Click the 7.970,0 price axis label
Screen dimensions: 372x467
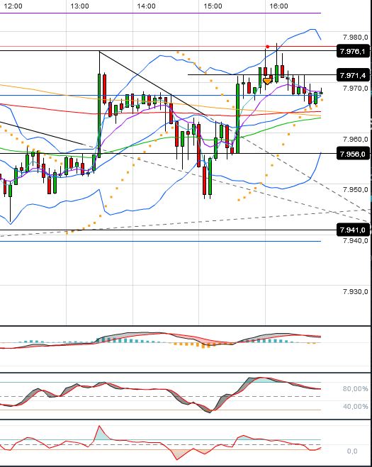coord(355,88)
